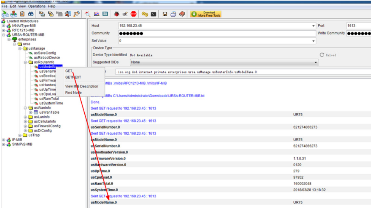Select the usSaveConfig tree node
This screenshot has height=211, width=371.
click(45, 53)
